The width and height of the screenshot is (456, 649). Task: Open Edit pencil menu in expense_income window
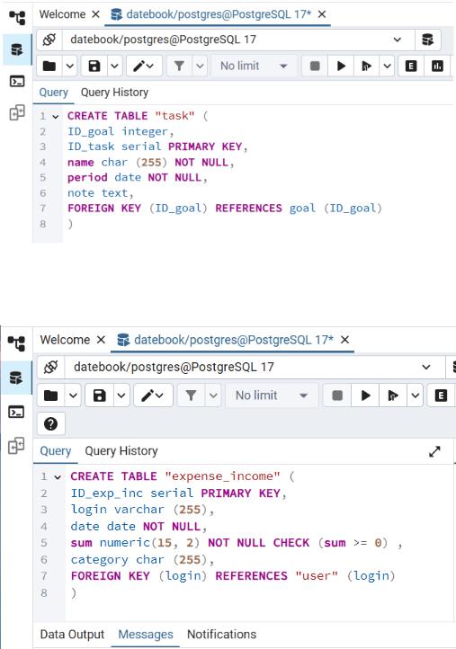pyautogui.click(x=153, y=396)
